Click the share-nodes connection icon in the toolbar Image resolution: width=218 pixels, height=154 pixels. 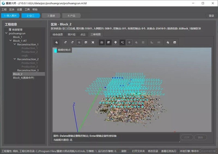pyautogui.click(x=122, y=43)
